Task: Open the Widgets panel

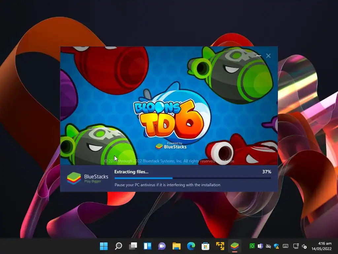Action: click(148, 246)
